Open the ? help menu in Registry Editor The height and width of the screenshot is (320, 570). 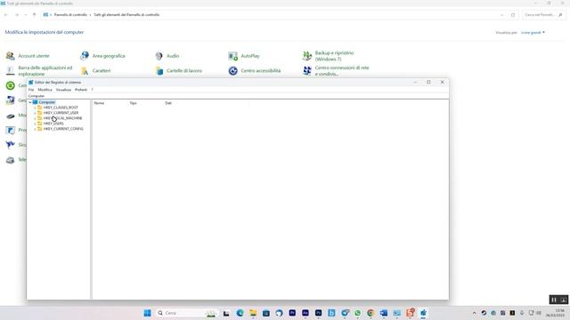[92, 90]
